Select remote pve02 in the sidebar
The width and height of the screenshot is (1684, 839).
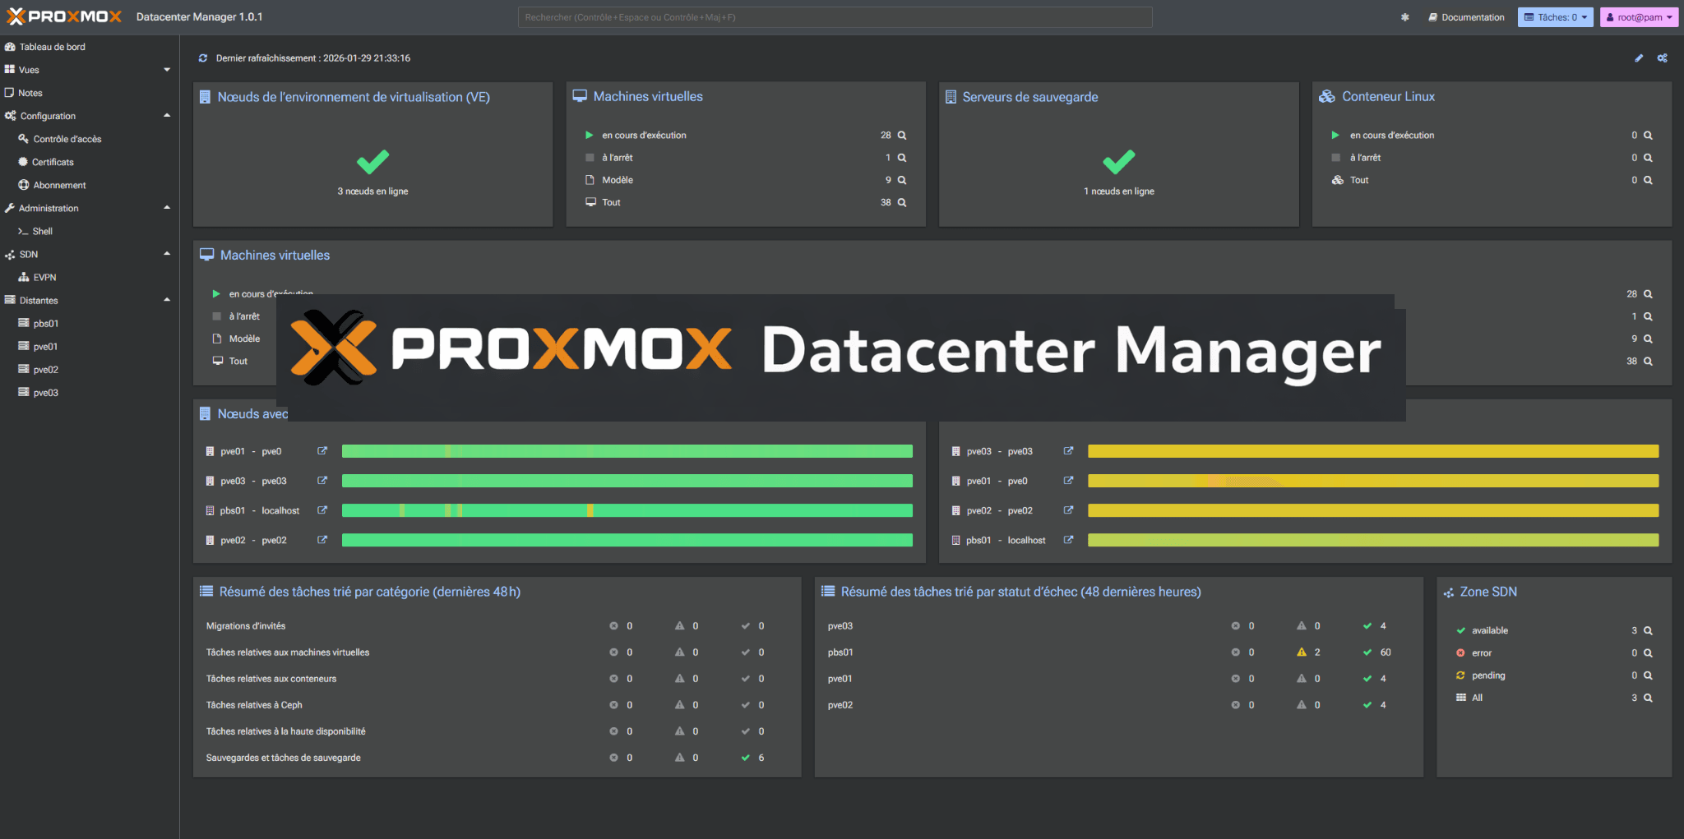[x=45, y=369]
